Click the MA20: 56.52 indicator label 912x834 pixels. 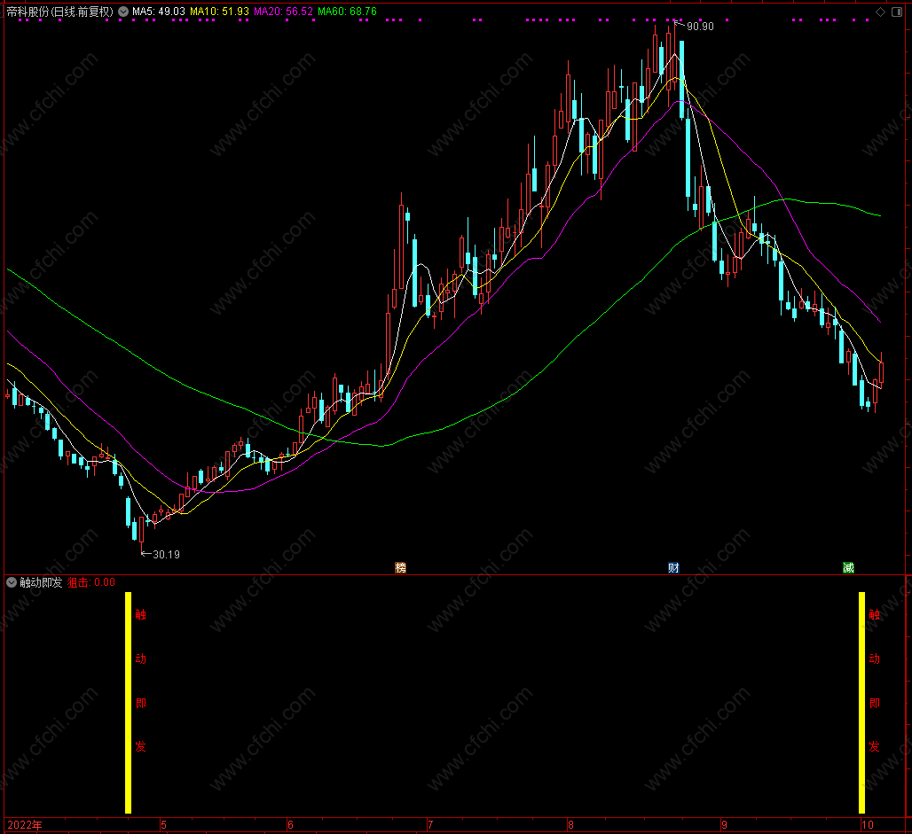coord(283,12)
